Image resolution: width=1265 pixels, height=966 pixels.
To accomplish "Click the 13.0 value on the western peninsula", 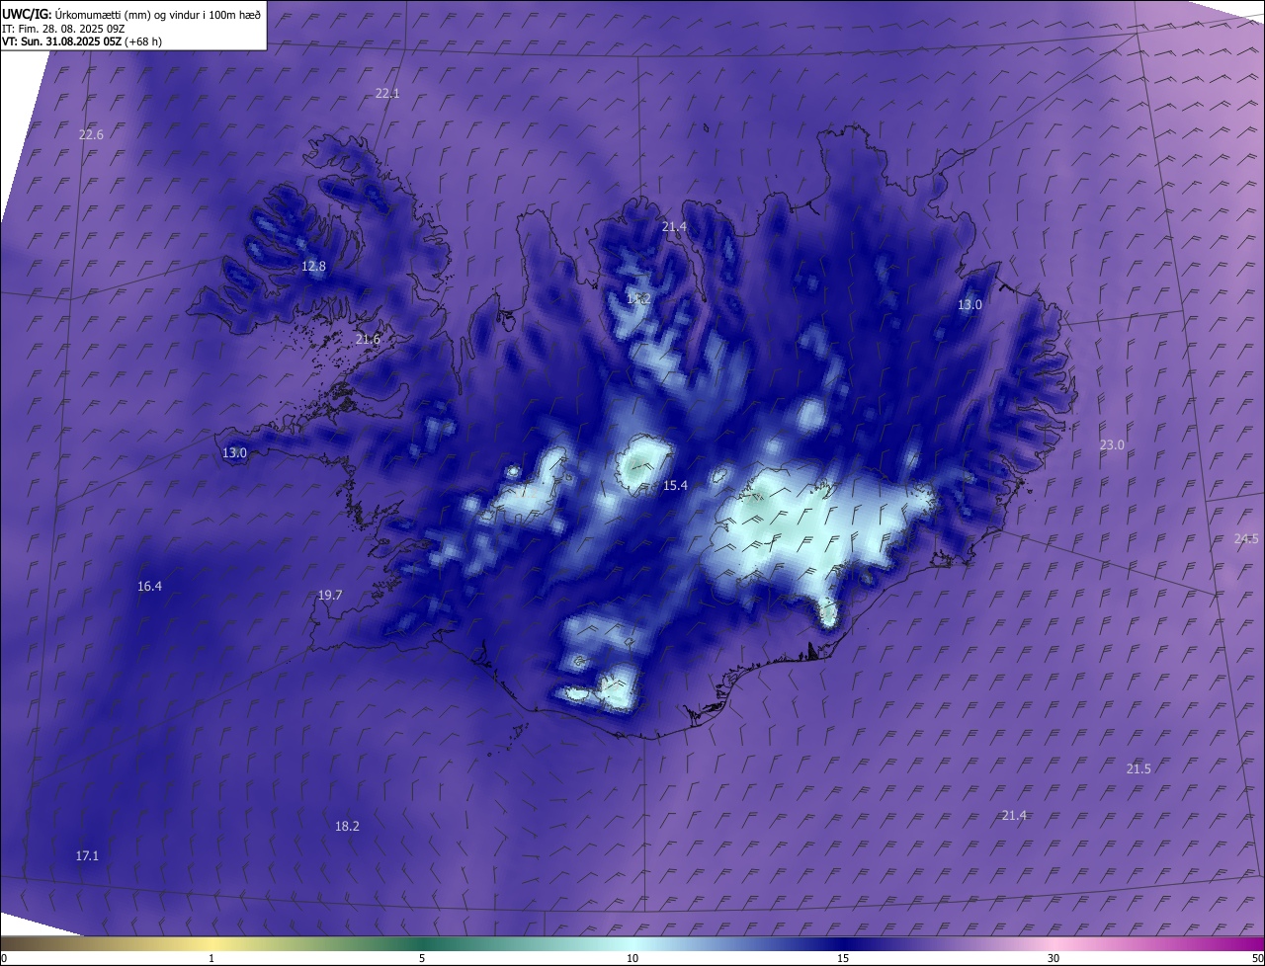I will tap(234, 452).
